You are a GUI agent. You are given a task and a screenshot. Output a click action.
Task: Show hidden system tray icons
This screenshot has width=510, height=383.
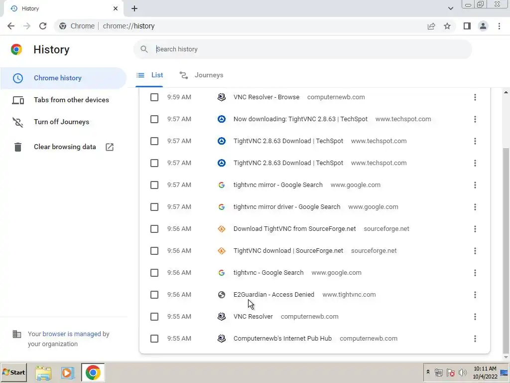428,372
